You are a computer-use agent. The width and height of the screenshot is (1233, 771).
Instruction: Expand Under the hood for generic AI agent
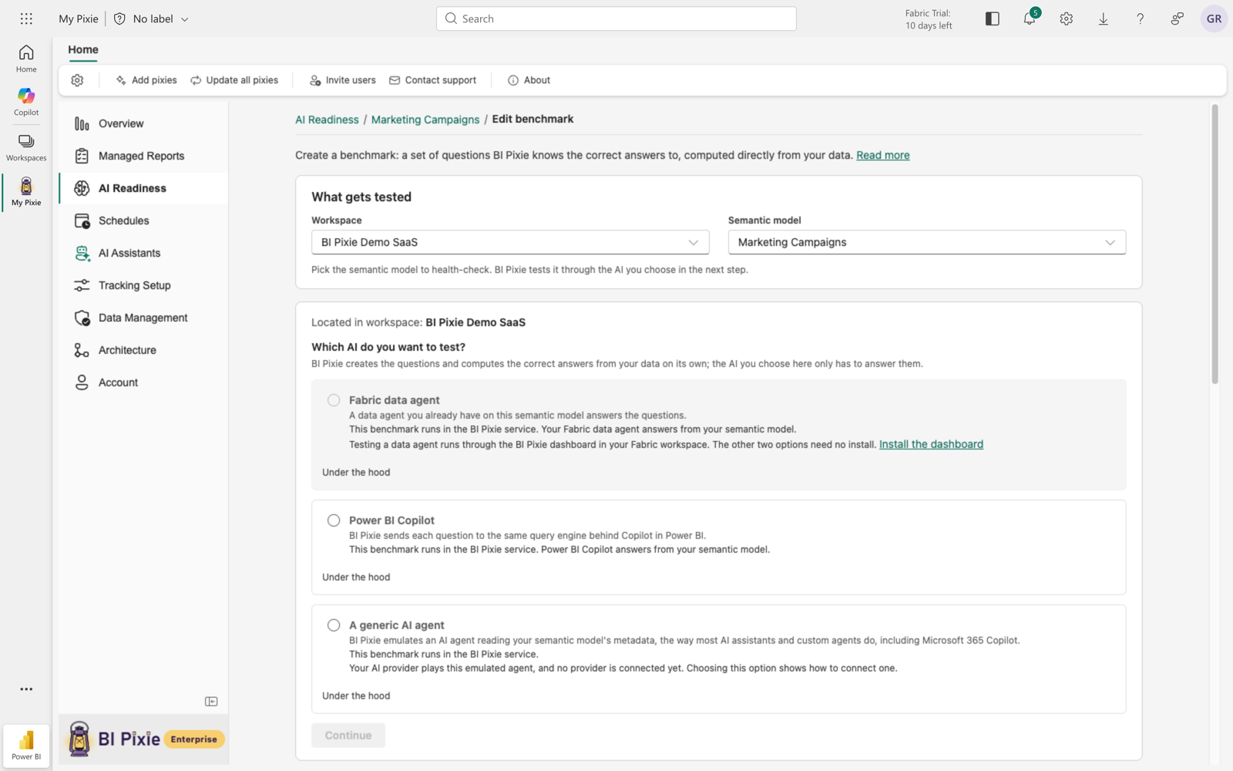pos(356,696)
